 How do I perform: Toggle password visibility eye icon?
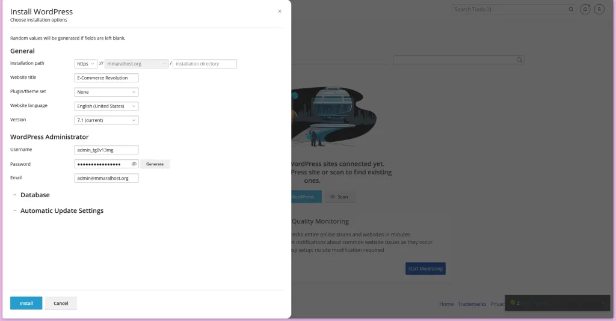[134, 164]
